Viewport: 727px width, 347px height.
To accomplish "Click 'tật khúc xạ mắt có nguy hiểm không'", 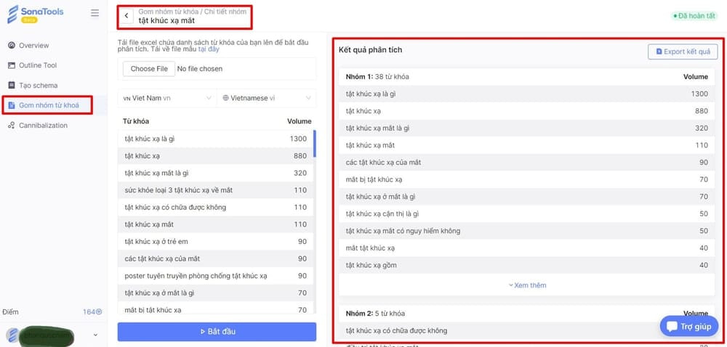I will (x=526, y=231).
